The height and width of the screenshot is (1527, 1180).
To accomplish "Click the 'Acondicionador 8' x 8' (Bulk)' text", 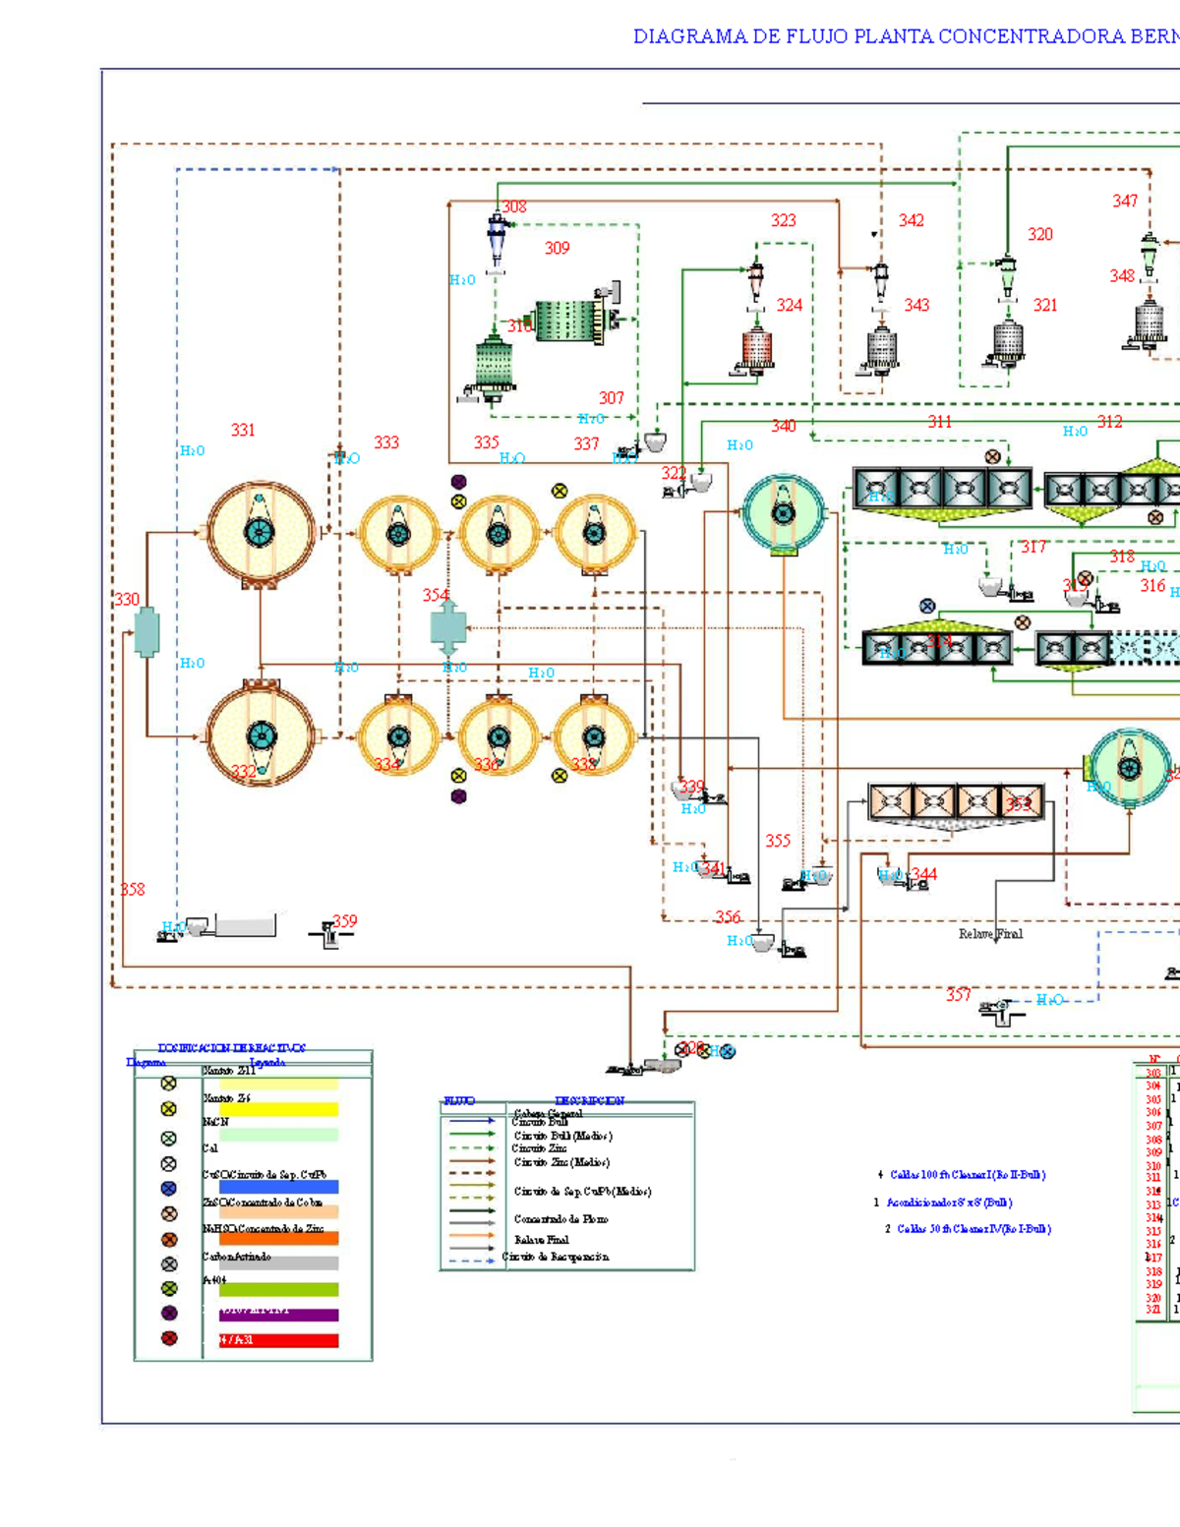I will pos(949,1203).
